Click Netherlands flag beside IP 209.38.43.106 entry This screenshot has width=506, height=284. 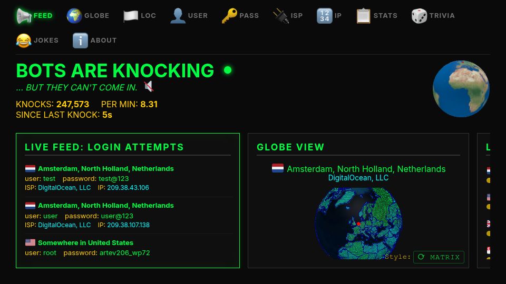point(31,168)
